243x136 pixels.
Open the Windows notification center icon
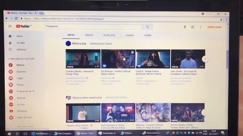click(223, 133)
